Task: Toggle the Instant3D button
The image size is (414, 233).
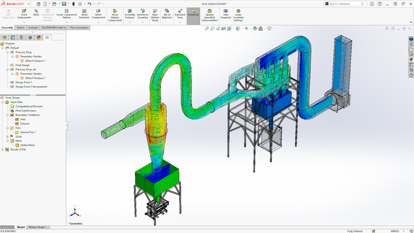Action: coord(193,15)
